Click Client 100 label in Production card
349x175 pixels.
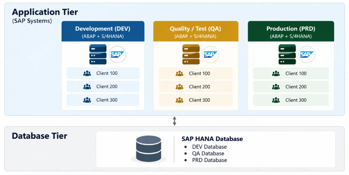point(296,73)
